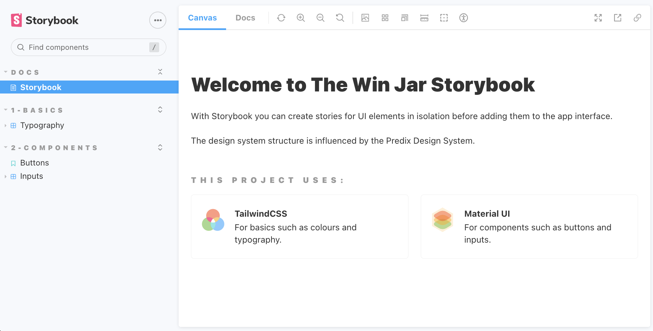Click the Material UI card
This screenshot has width=653, height=331.
pos(529,227)
